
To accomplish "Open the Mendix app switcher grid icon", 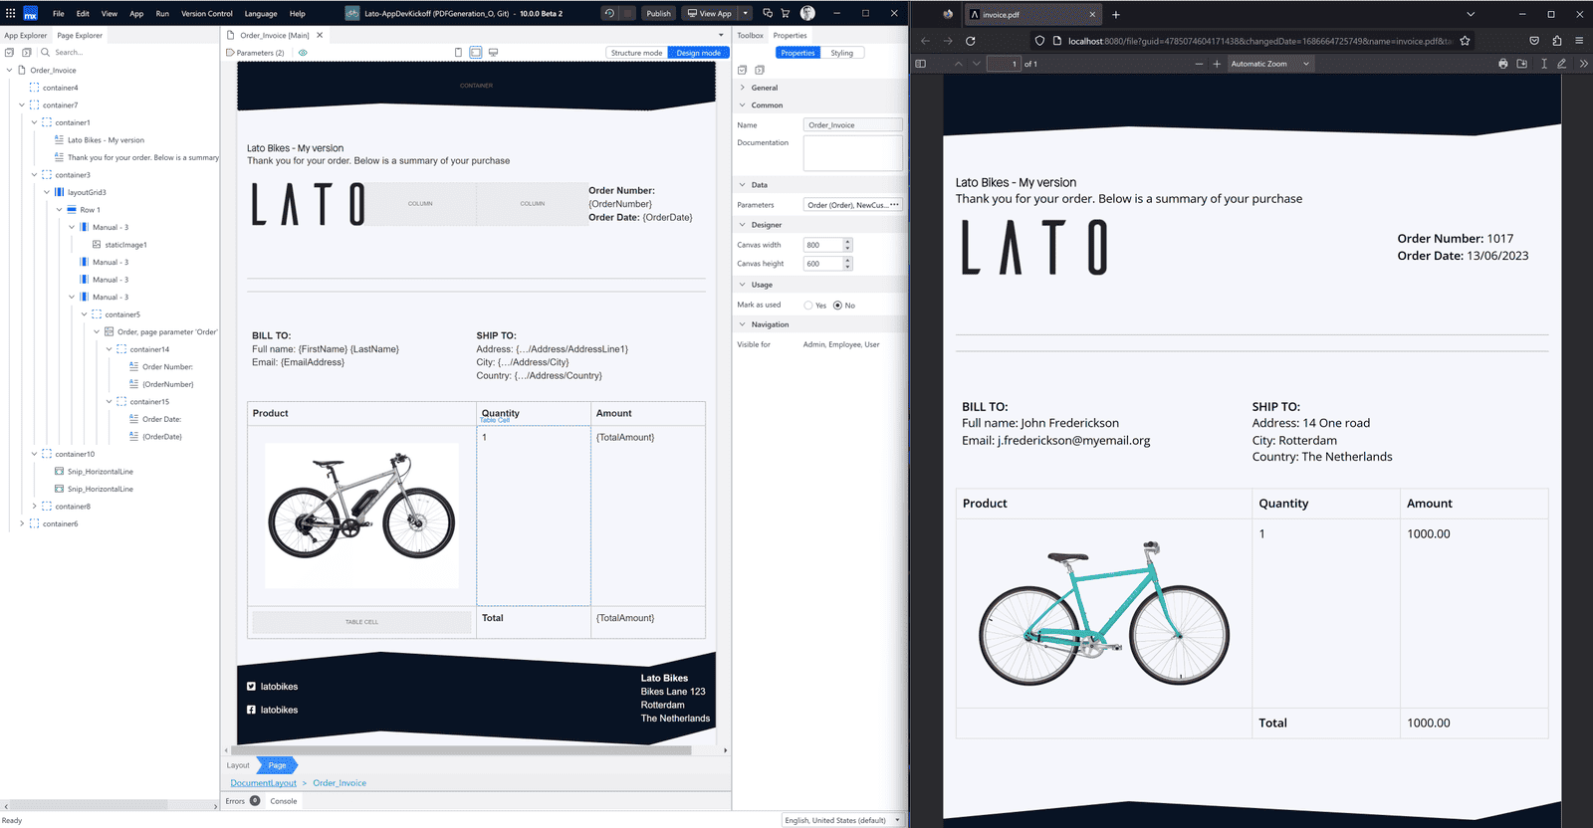I will (10, 13).
